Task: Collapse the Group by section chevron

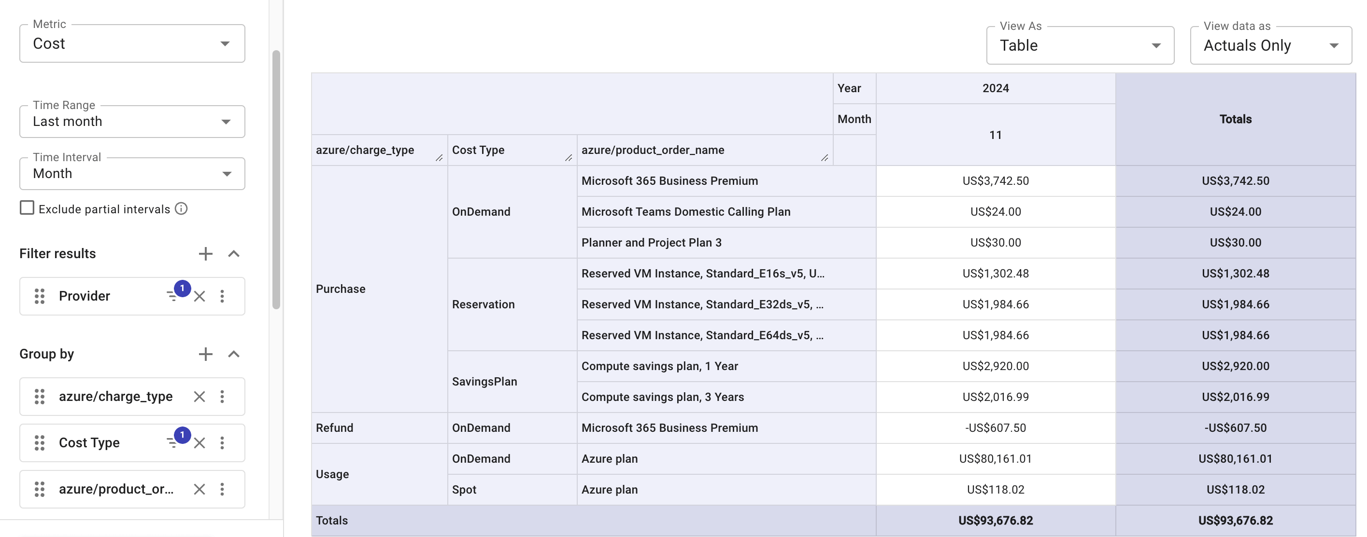Action: coord(233,354)
